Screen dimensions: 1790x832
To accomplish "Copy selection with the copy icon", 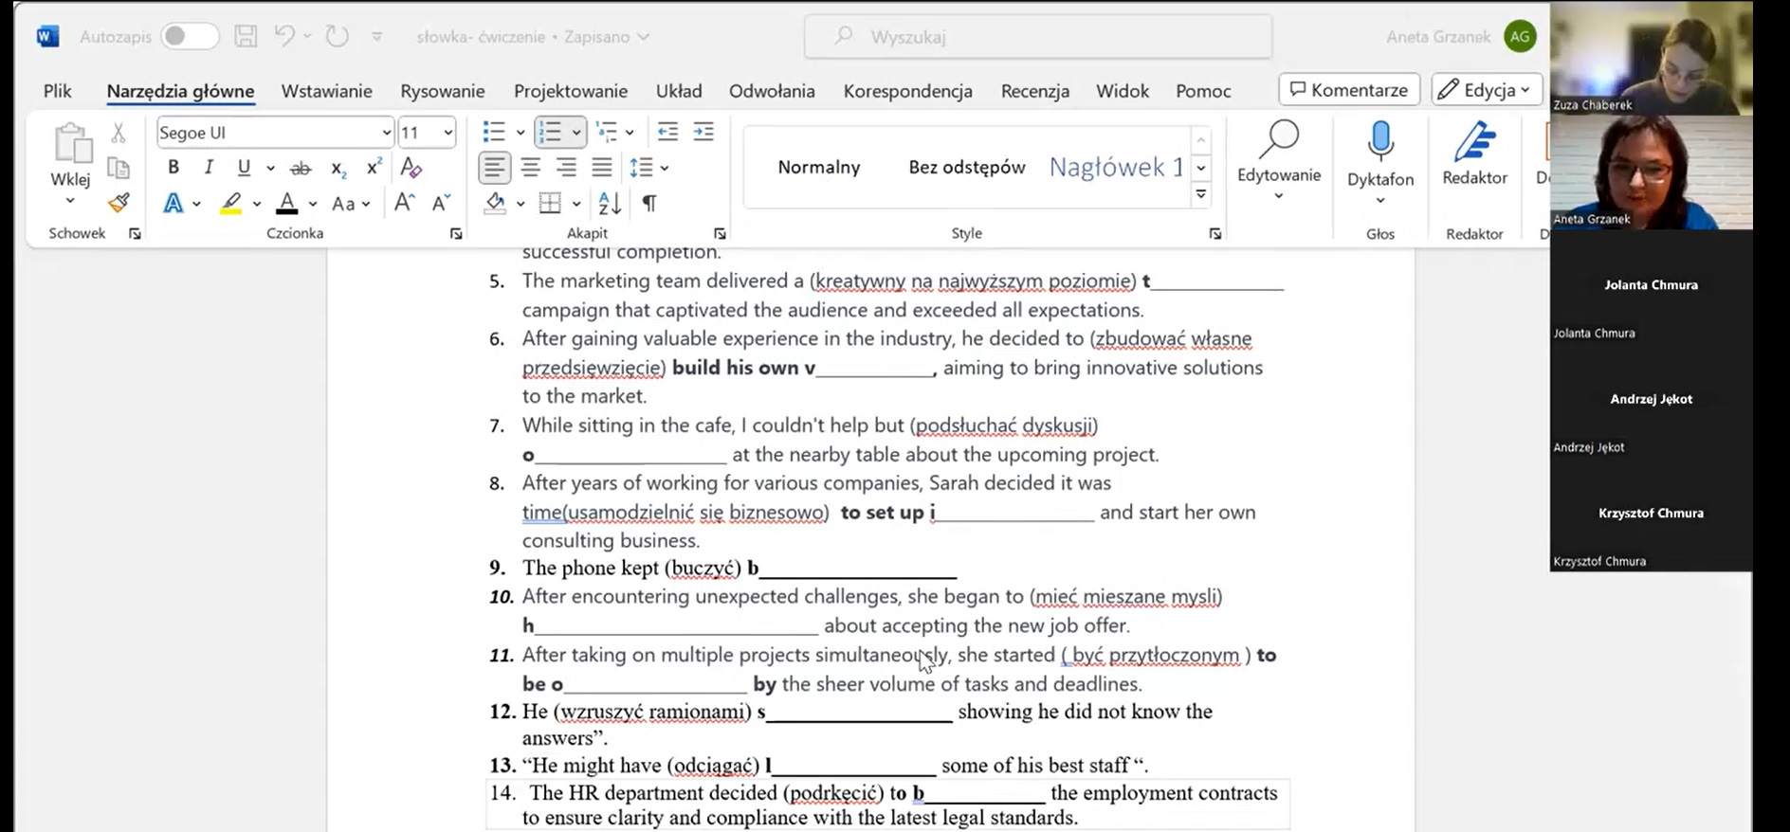I will point(119,168).
